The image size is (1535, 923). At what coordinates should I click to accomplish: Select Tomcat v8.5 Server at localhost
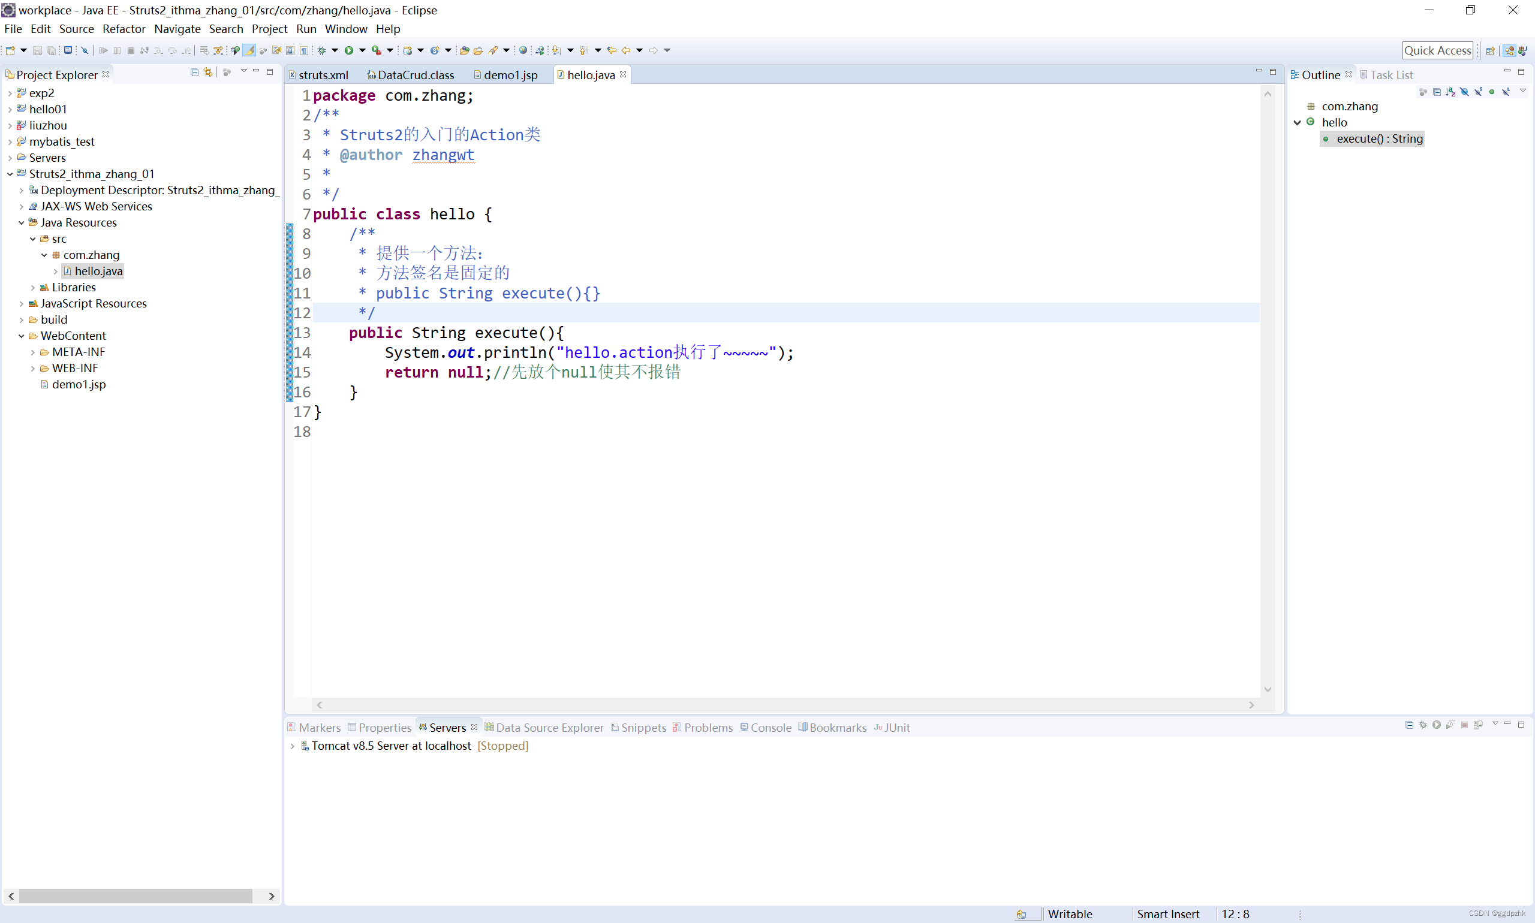click(x=391, y=746)
